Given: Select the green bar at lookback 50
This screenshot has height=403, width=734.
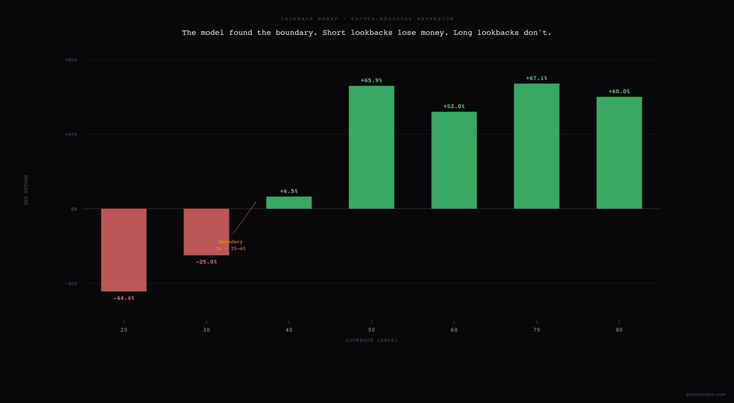Looking at the screenshot, I should 372,147.
